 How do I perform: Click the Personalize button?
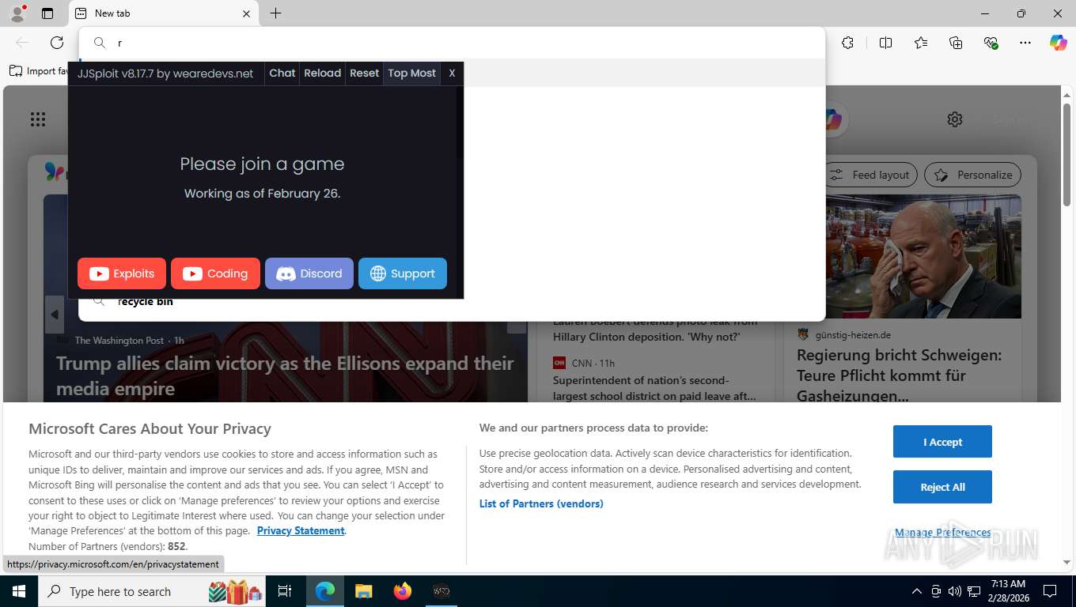(972, 175)
